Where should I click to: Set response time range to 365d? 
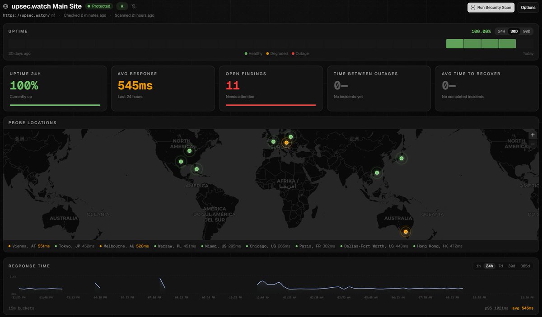pyautogui.click(x=525, y=266)
